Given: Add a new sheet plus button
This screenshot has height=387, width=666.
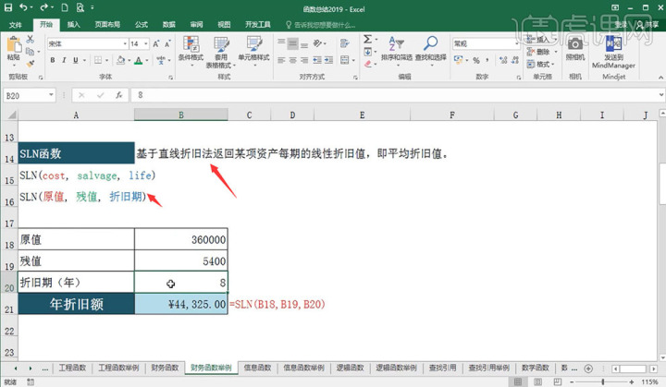Looking at the screenshot, I should (588, 369).
